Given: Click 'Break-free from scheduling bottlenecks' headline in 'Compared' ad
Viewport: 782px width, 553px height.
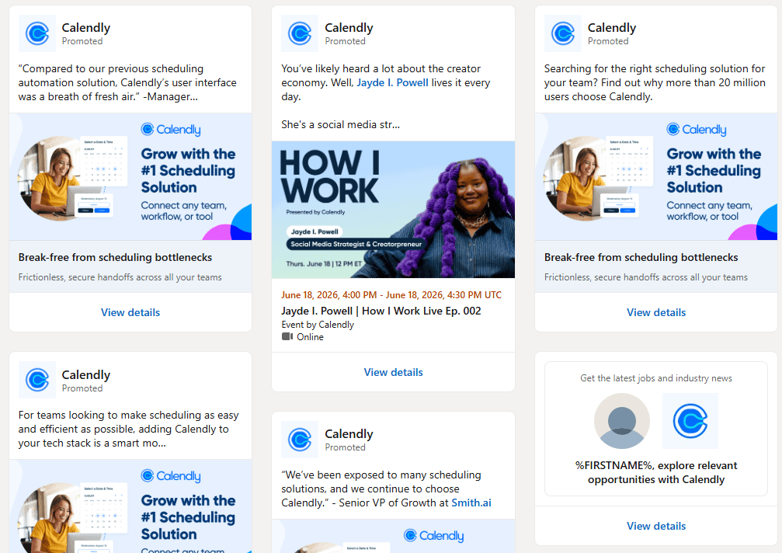Looking at the screenshot, I should pos(115,257).
